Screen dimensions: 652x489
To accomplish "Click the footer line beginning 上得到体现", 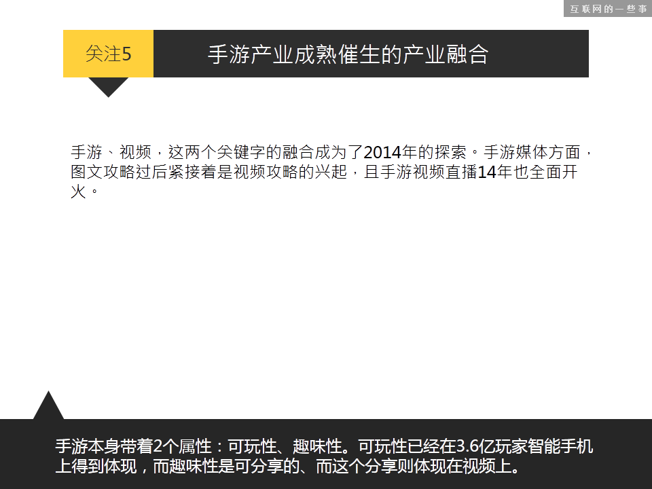I will click(x=288, y=466).
